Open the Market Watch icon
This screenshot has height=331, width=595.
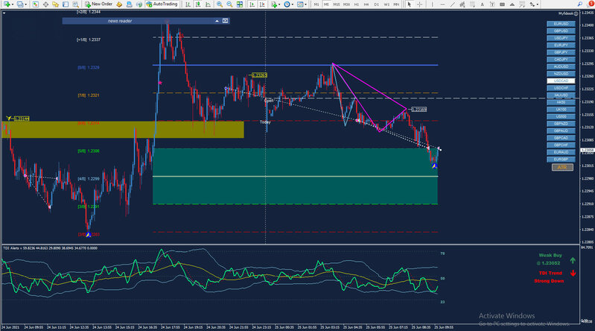pos(35,4)
